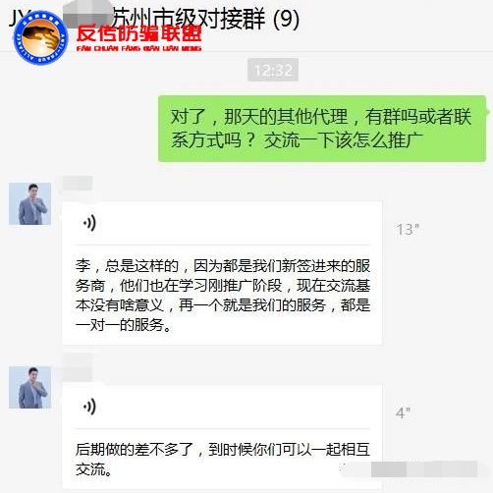Select transcription text starting with 李，总是这样的
Image resolution: width=493 pixels, height=493 pixels.
(223, 296)
